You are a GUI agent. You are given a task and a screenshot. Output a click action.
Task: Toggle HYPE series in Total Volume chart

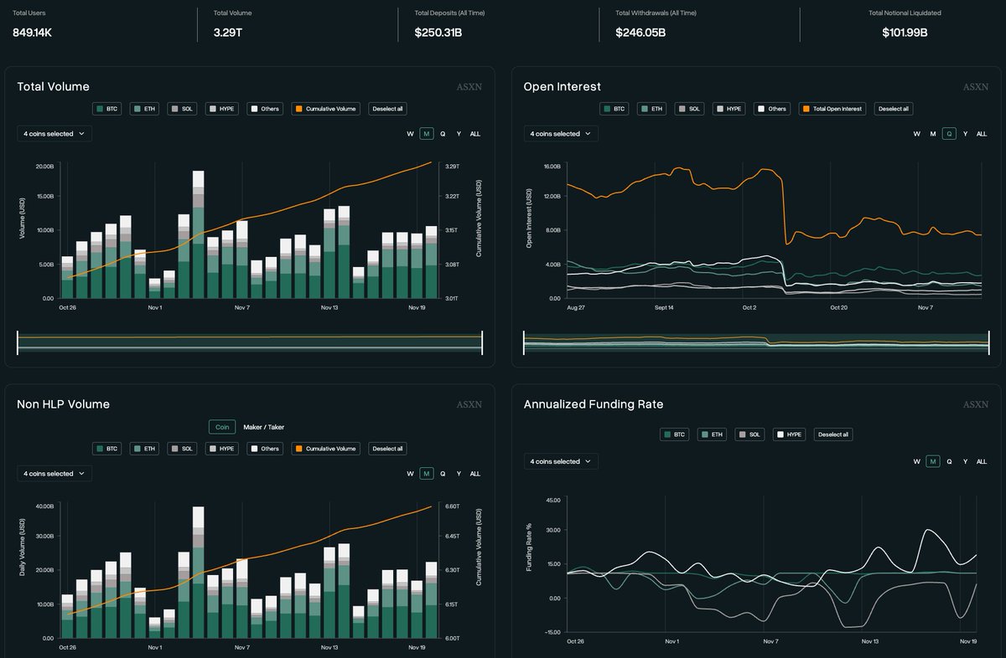(222, 109)
